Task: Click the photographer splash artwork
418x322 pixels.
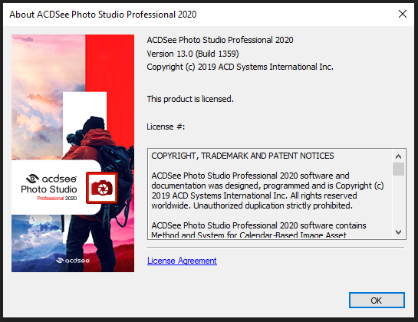Action: (x=73, y=153)
